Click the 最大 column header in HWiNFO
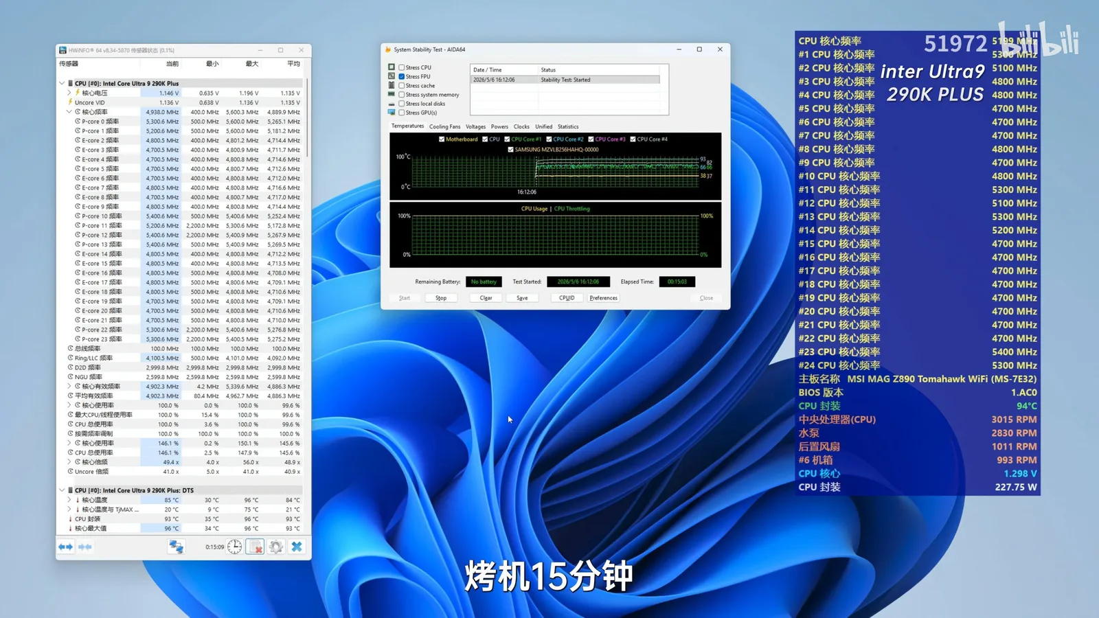Image resolution: width=1099 pixels, height=618 pixels. [252, 64]
